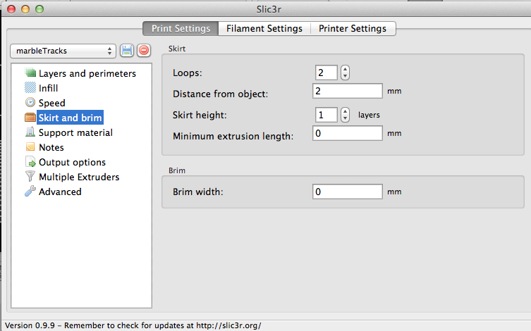
Task: Switch to the Filament Settings tab
Action: pyautogui.click(x=264, y=28)
